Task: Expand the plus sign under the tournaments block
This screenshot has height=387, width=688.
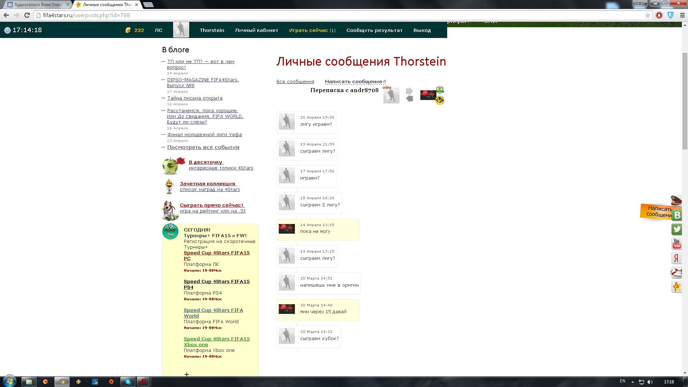Action: coord(187,374)
